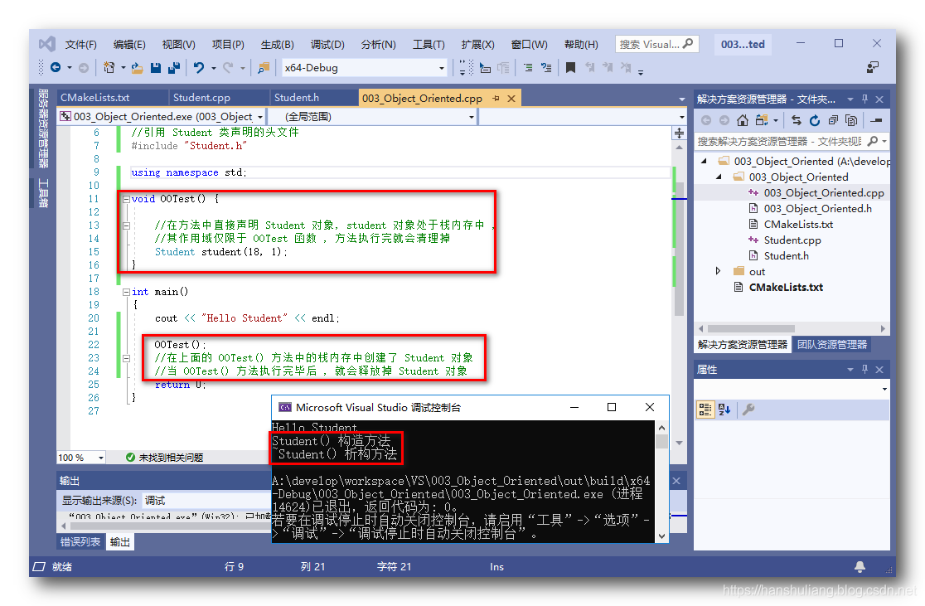Image resolution: width=925 pixels, height=606 pixels.
Task: Close the 003_Object_Oriented.cpp tab
Action: pyautogui.click(x=511, y=99)
